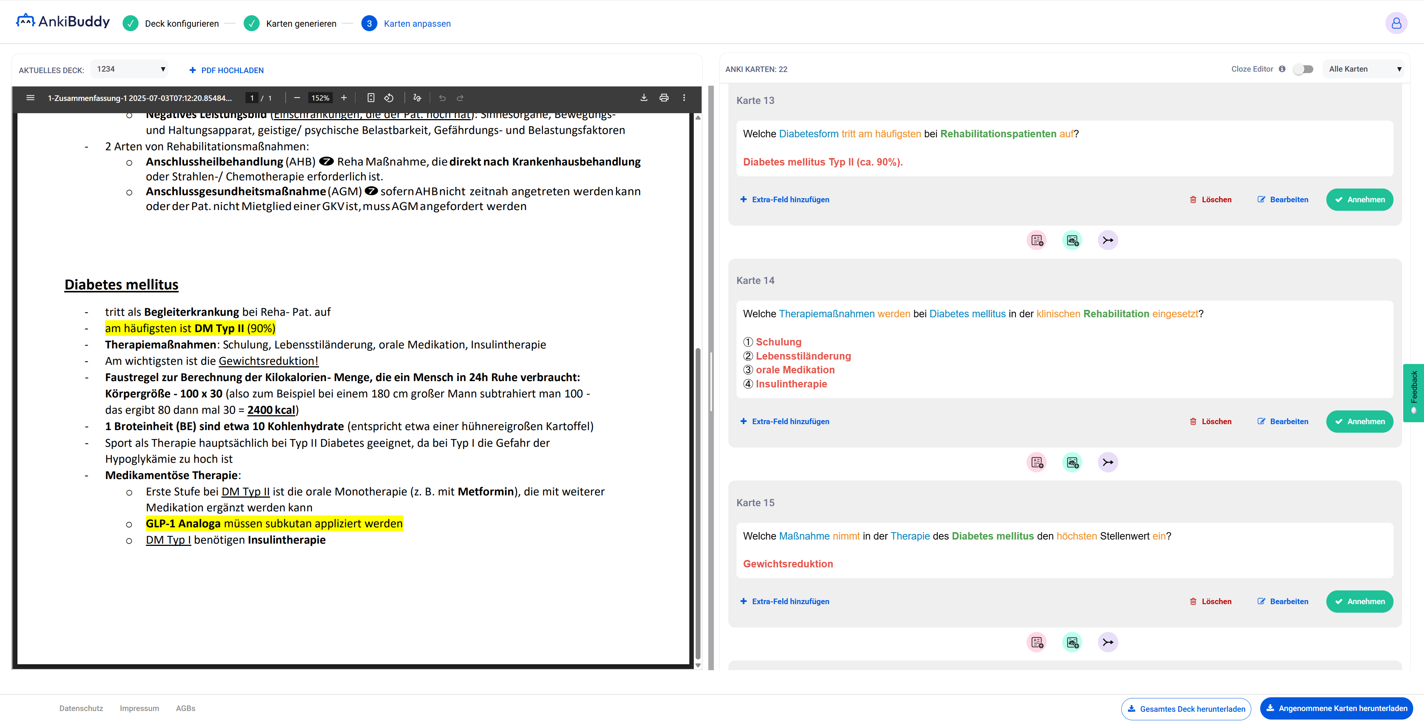Accept Karte 14 with Annehmen
This screenshot has width=1424, height=724.
point(1359,421)
